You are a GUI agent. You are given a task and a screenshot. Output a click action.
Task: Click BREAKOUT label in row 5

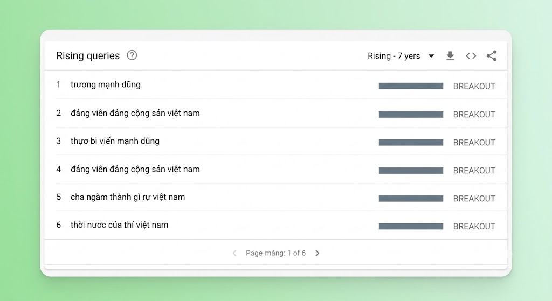pyautogui.click(x=474, y=199)
